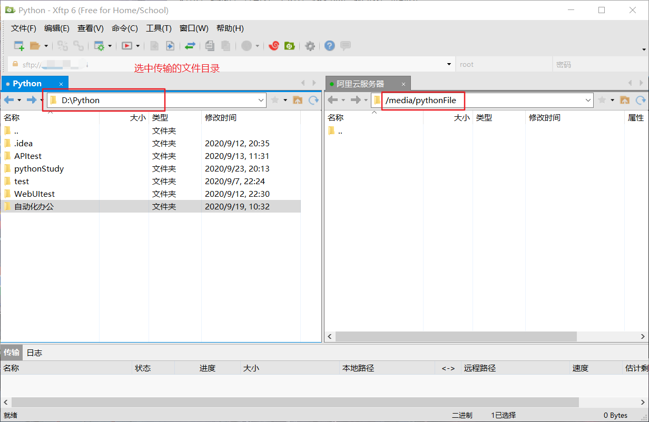The image size is (649, 422).
Task: Expand the sftp address history dropdown
Action: (x=449, y=64)
